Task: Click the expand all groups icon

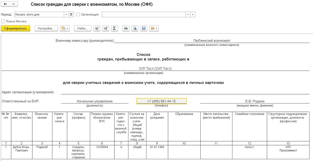Action: pos(97,28)
